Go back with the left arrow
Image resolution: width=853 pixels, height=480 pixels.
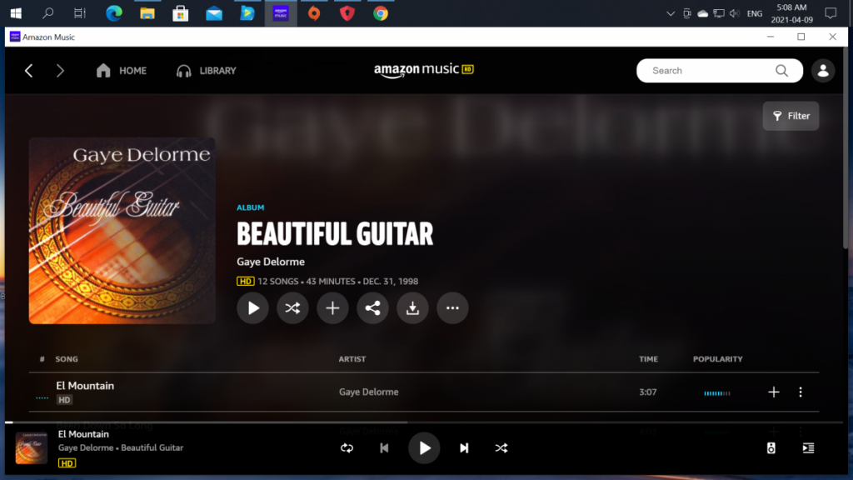click(29, 71)
